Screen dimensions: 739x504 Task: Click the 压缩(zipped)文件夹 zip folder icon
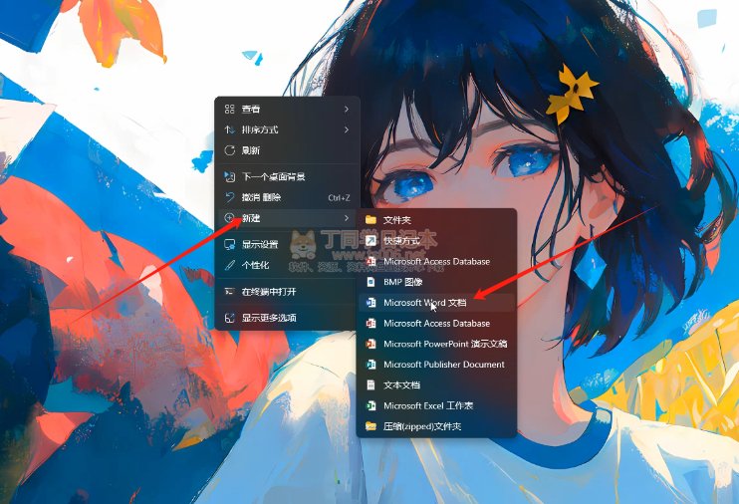click(370, 426)
